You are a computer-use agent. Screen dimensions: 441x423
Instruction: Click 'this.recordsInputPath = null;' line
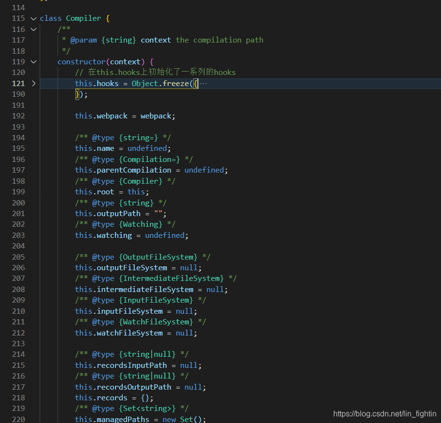[x=138, y=365]
